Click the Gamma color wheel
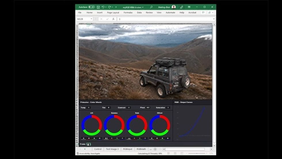 pyautogui.click(x=114, y=125)
